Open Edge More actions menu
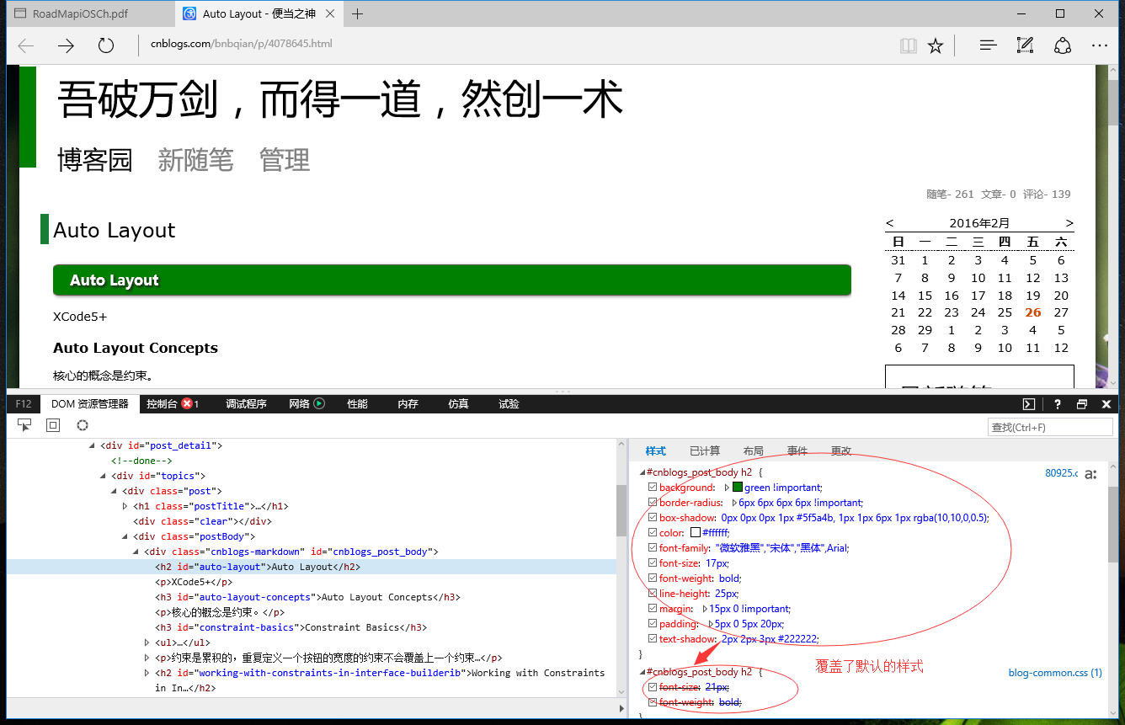 (x=1100, y=45)
